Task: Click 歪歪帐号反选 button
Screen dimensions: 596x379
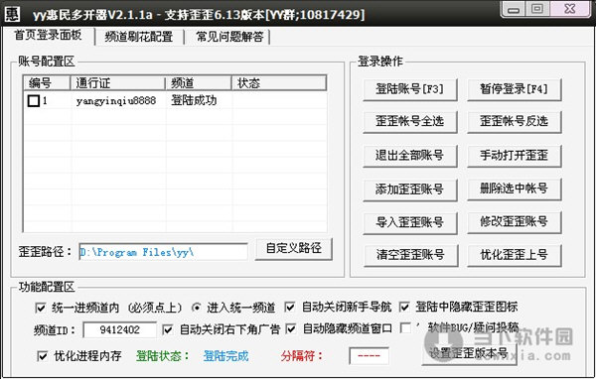Action: (514, 122)
